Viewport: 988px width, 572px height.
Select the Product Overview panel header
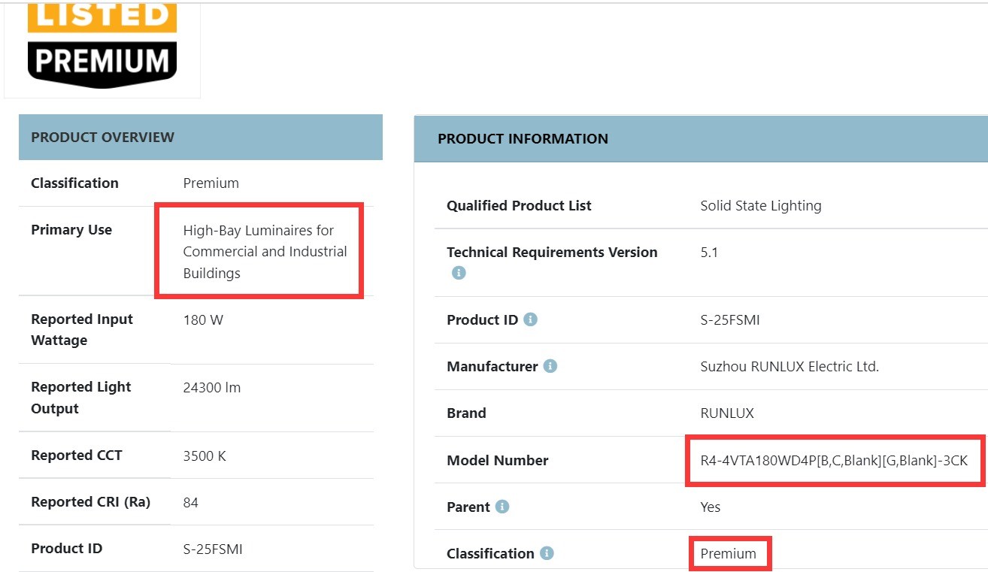point(200,138)
